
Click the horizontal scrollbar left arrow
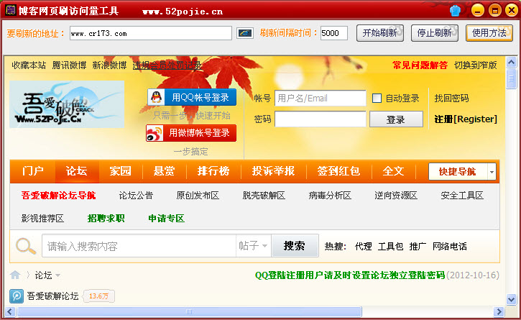coord(9,311)
